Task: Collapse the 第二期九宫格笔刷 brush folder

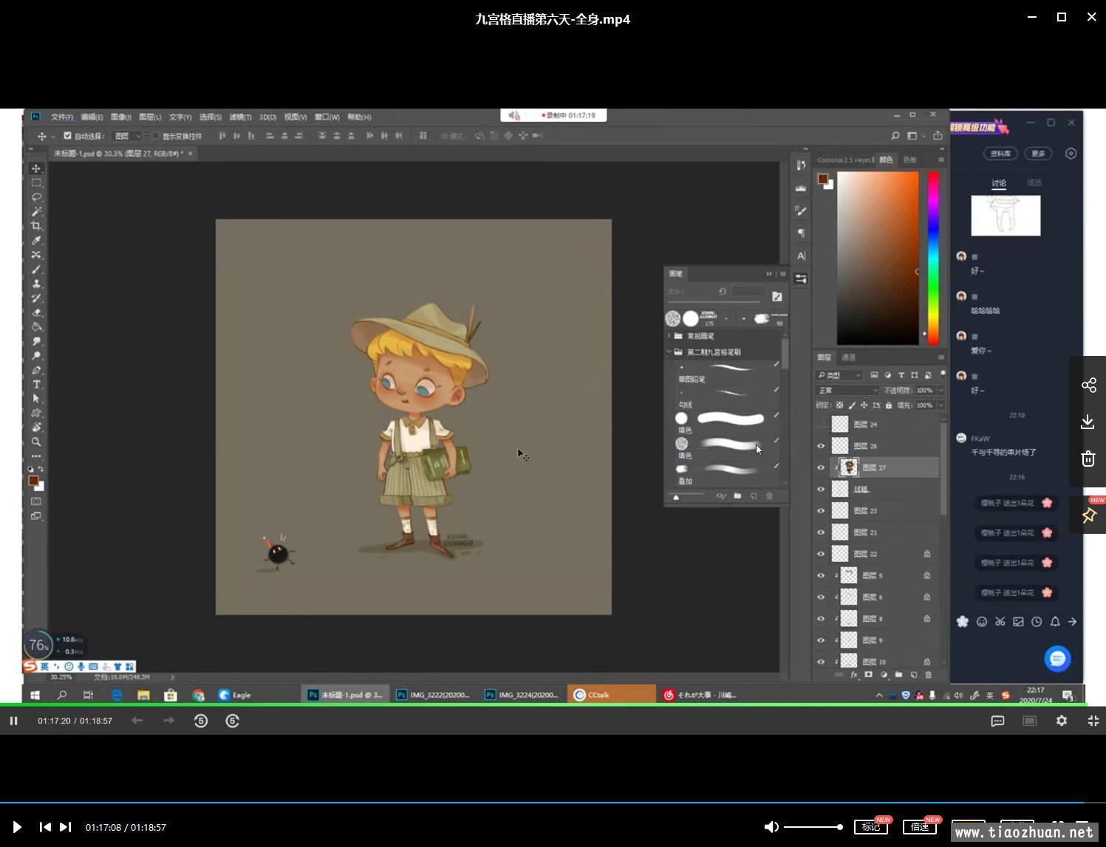Action: click(669, 352)
